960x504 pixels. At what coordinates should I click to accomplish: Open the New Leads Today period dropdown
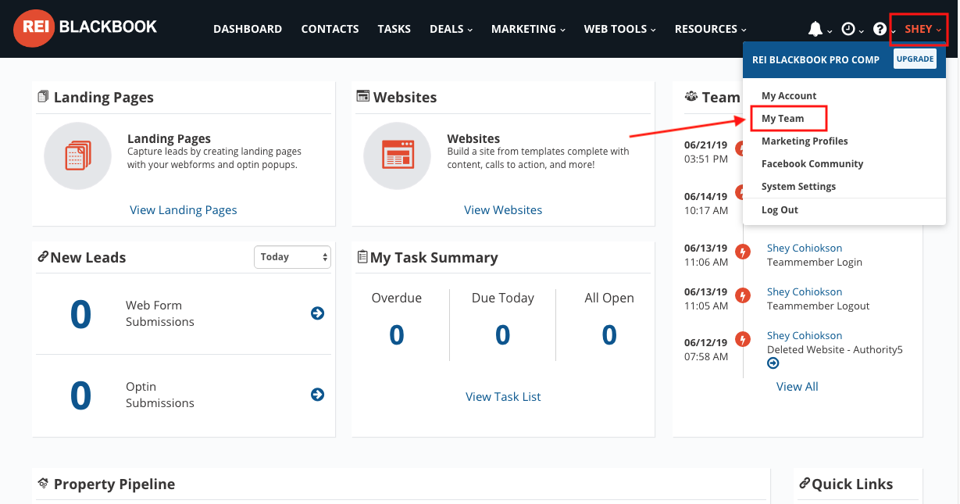[293, 257]
